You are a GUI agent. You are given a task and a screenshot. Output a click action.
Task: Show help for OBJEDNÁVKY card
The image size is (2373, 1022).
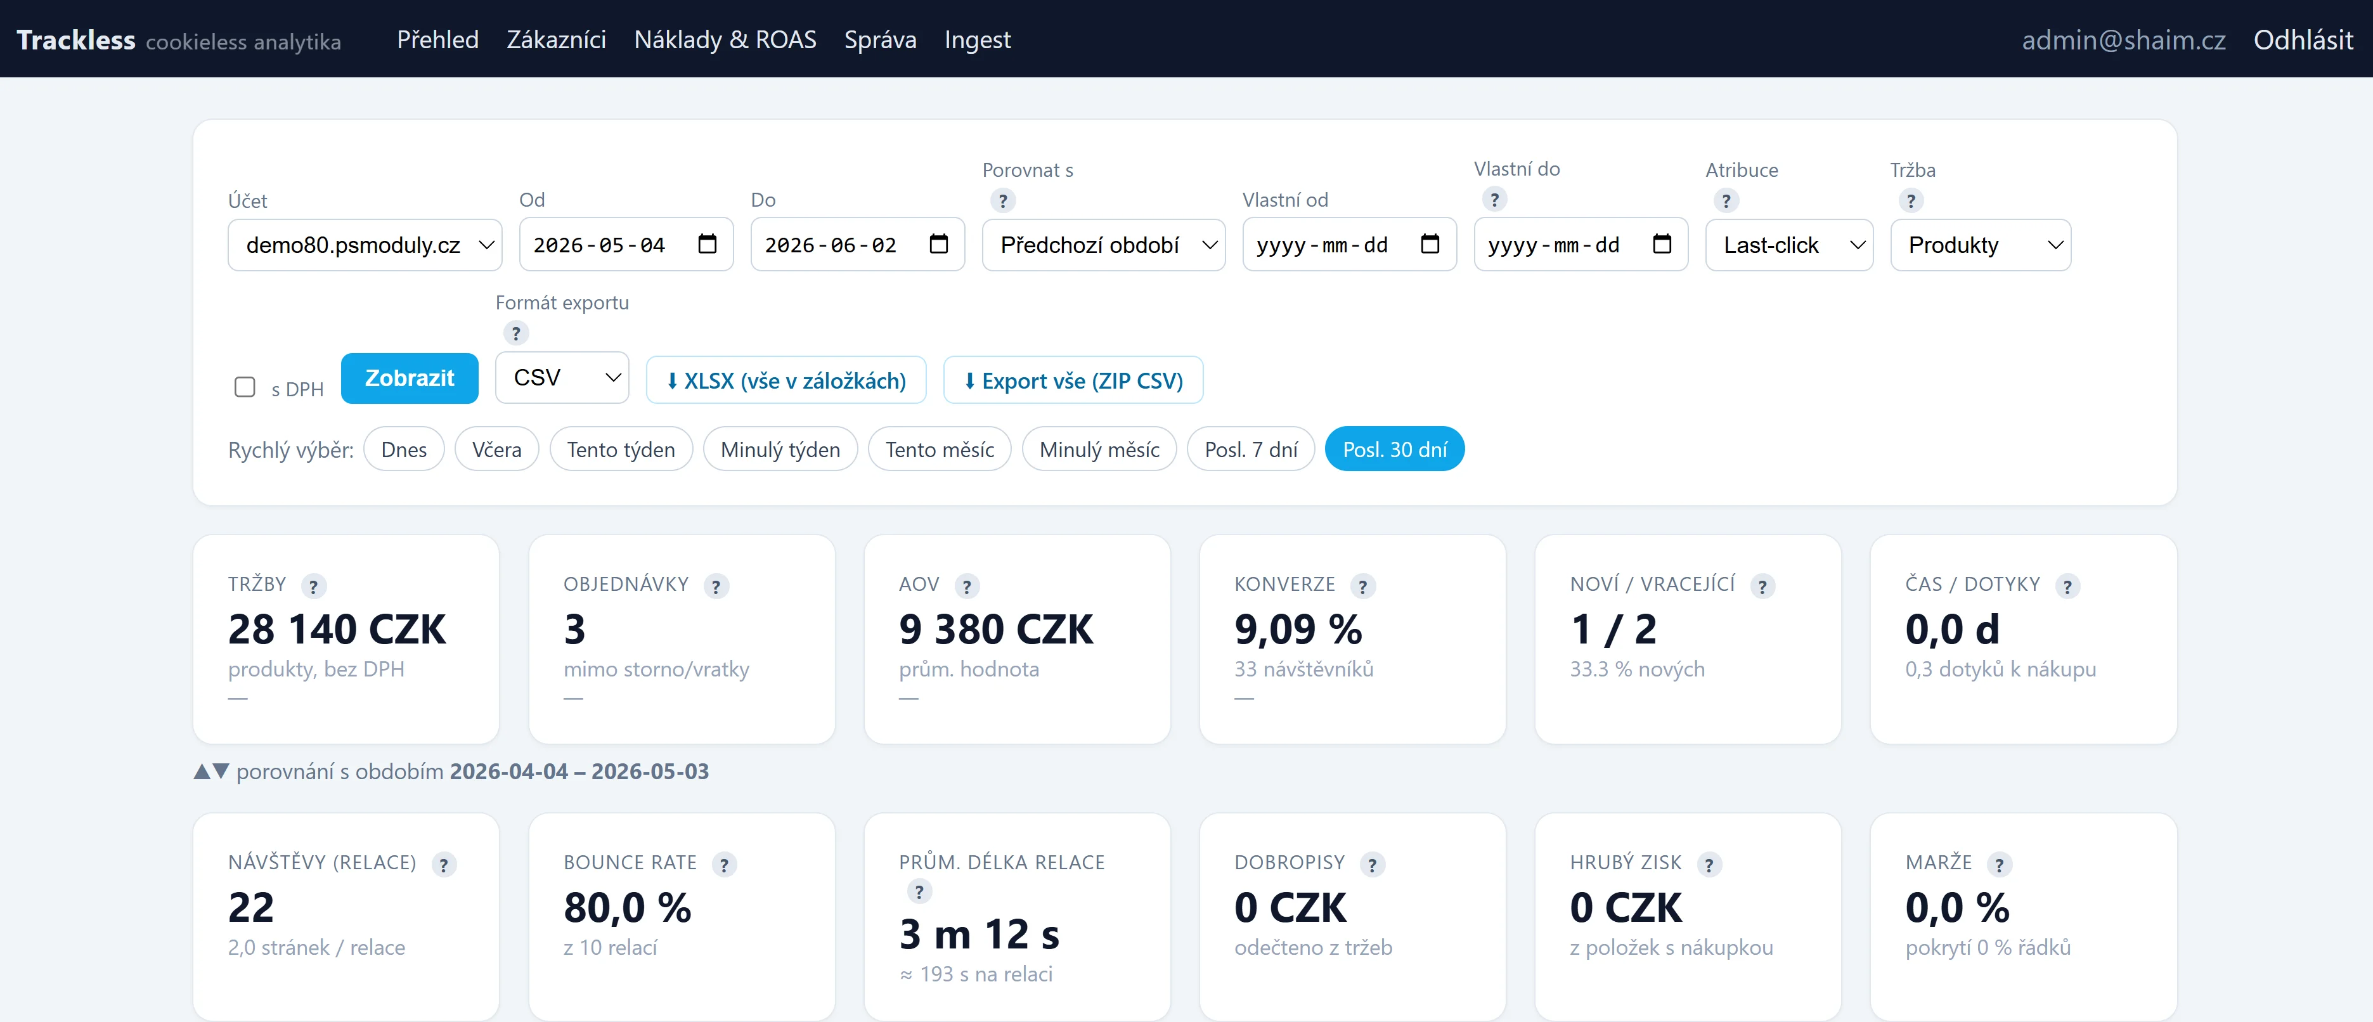point(716,586)
